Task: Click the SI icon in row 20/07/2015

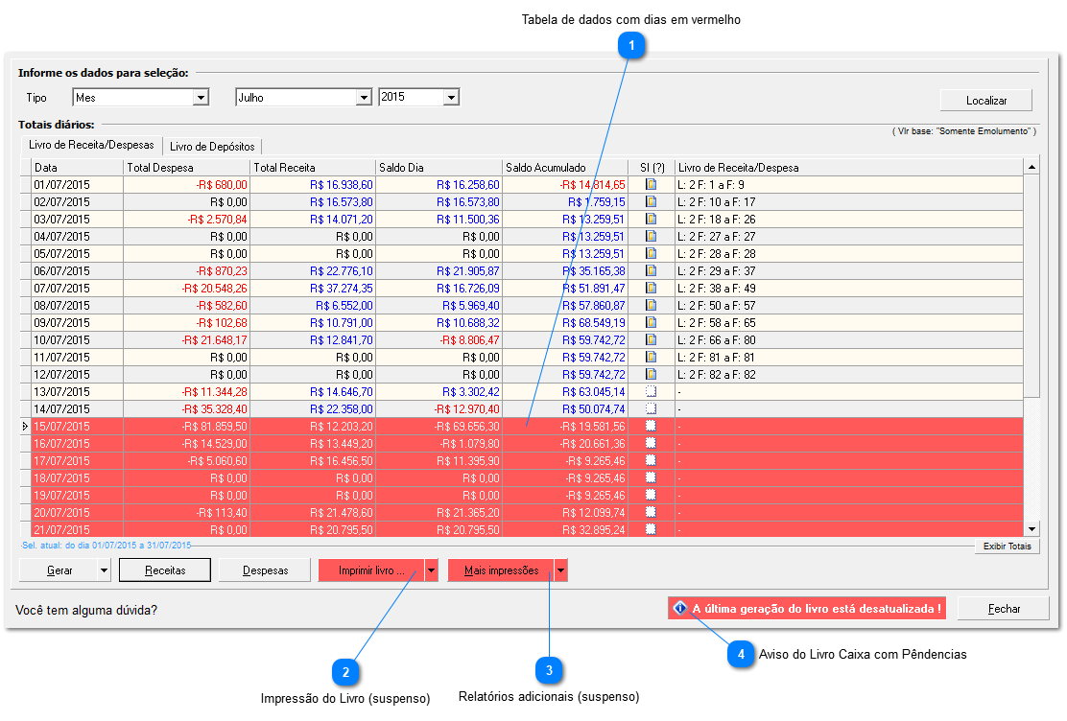Action: point(652,512)
